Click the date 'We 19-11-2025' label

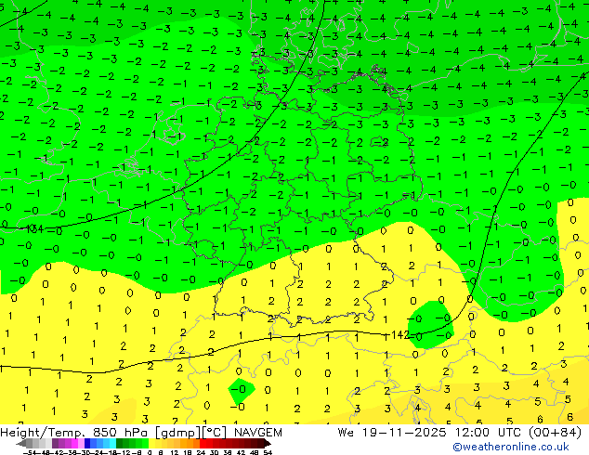[x=392, y=433]
